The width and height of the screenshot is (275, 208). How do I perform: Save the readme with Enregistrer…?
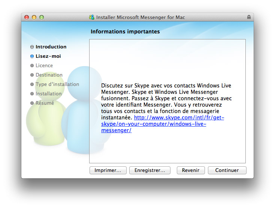[150, 170]
